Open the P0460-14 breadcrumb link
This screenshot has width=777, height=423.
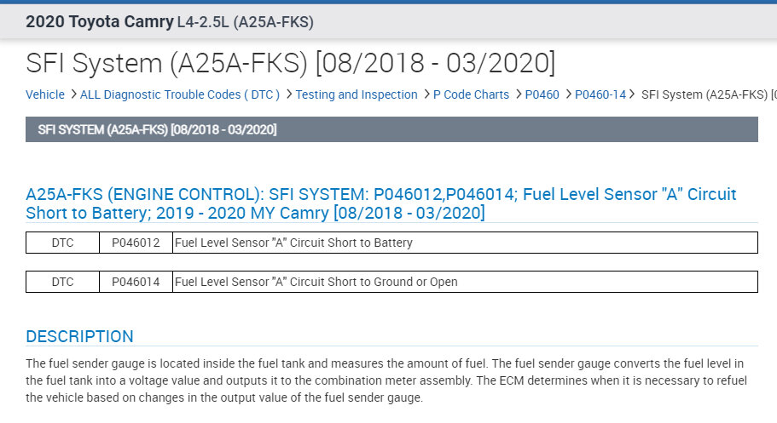click(x=600, y=94)
